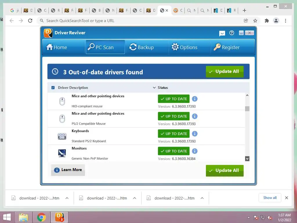Screen dimensions: 297x223
Task: Click the share page icon
Action: pyautogui.click(x=246, y=21)
